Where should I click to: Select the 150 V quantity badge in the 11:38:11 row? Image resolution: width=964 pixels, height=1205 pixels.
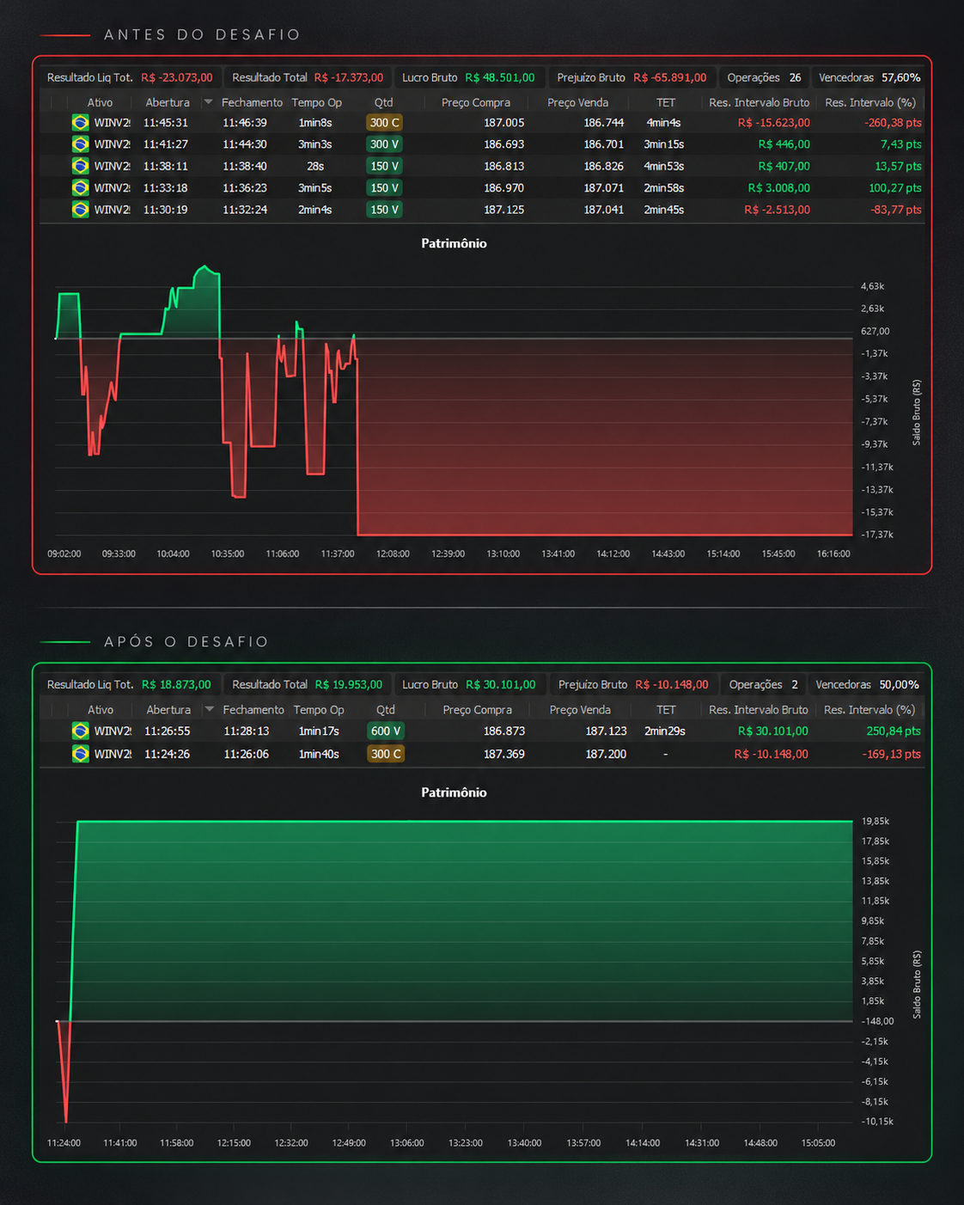385,166
